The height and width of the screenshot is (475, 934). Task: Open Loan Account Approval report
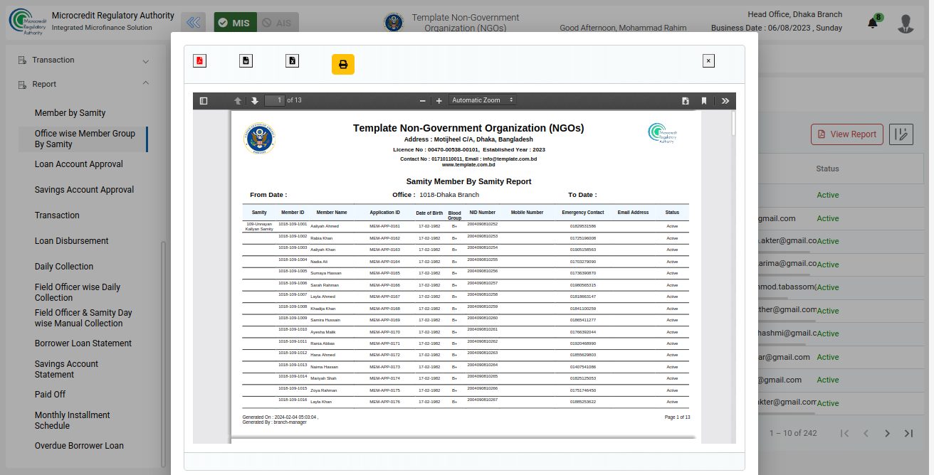click(x=79, y=164)
